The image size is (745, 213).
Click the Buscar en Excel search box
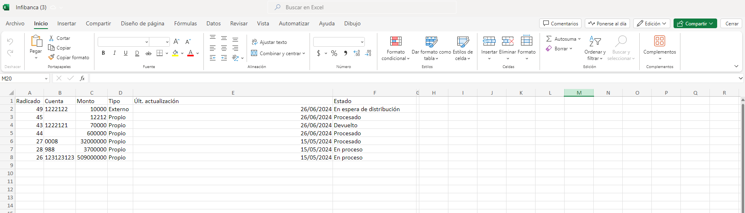coord(362,7)
